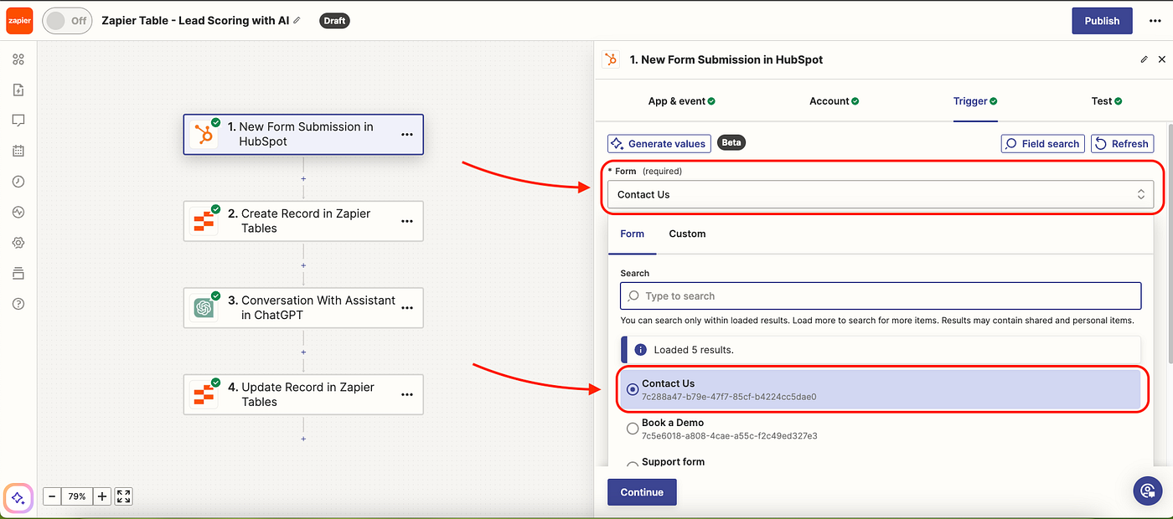Click the Type to search field
The width and height of the screenshot is (1173, 519).
(x=881, y=295)
